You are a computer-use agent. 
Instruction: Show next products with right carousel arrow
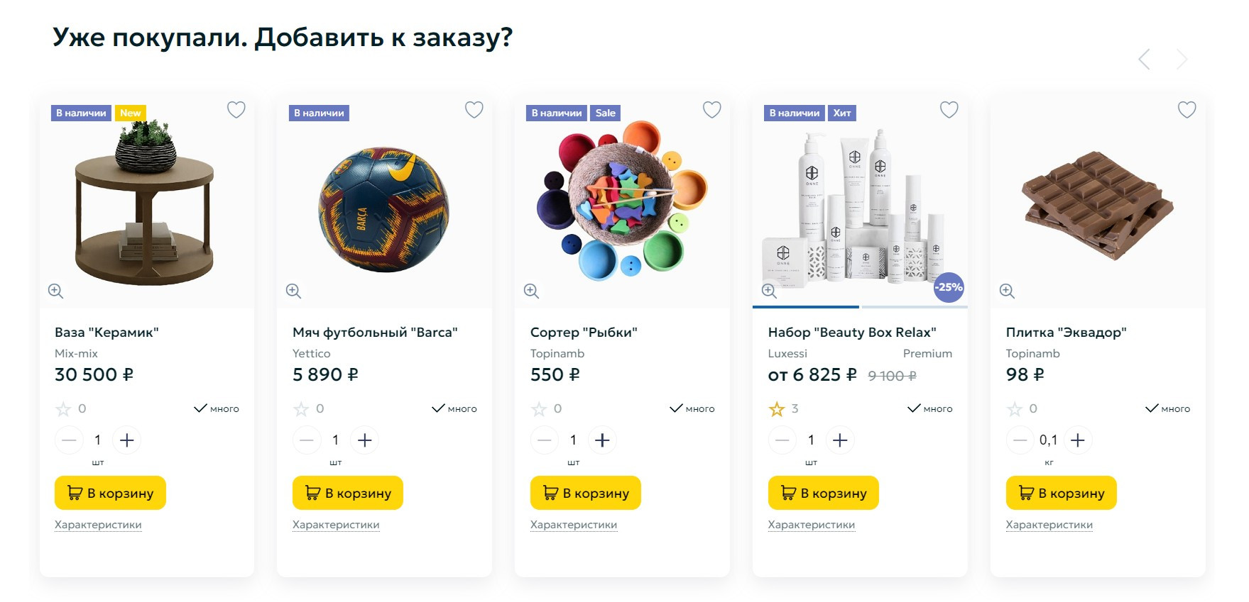(1182, 60)
